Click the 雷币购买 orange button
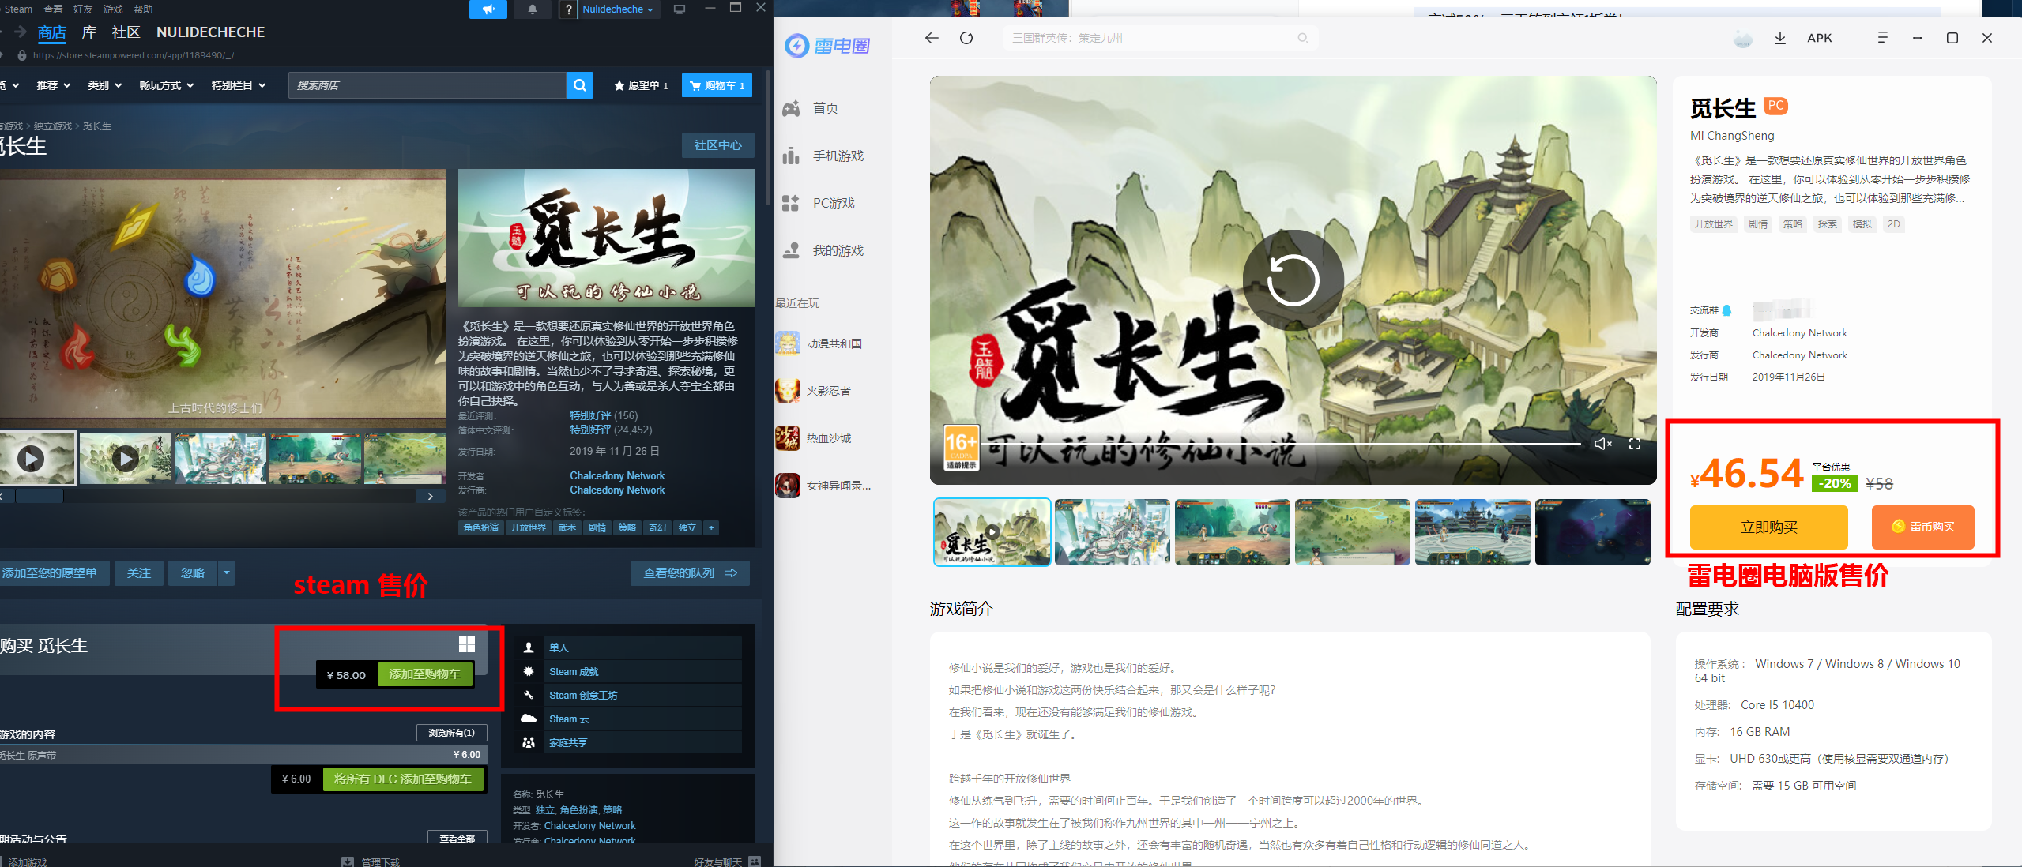2022x867 pixels. point(1922,527)
